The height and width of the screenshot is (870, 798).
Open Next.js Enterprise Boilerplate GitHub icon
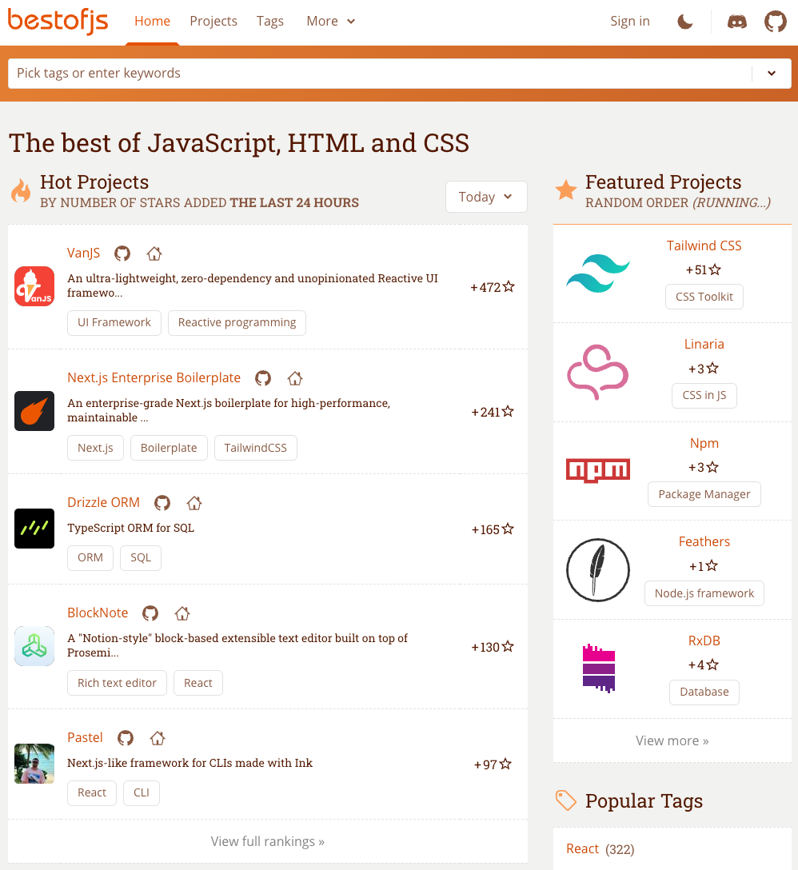pyautogui.click(x=263, y=378)
